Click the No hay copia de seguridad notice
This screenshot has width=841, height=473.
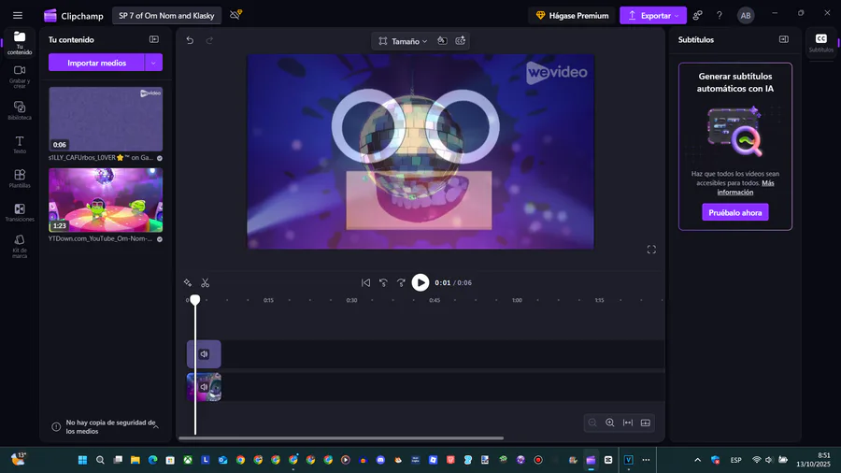tap(110, 427)
